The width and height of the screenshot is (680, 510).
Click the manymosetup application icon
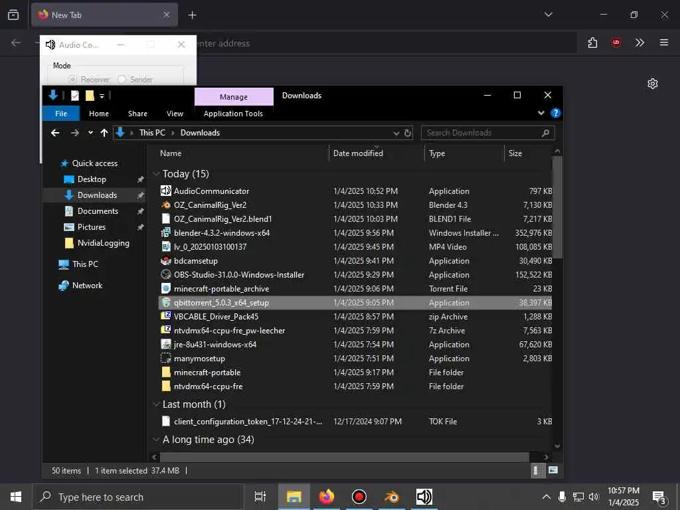coord(165,358)
